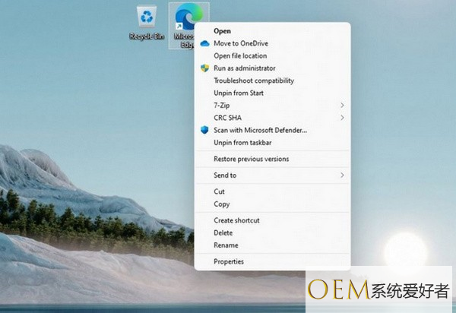
Task: Choose Open file location
Action: click(x=240, y=55)
